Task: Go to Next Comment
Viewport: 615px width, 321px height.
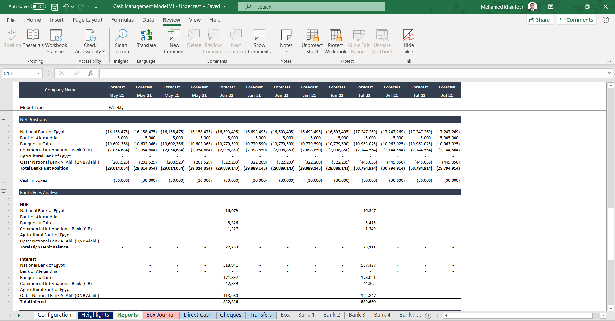Action: [x=236, y=42]
